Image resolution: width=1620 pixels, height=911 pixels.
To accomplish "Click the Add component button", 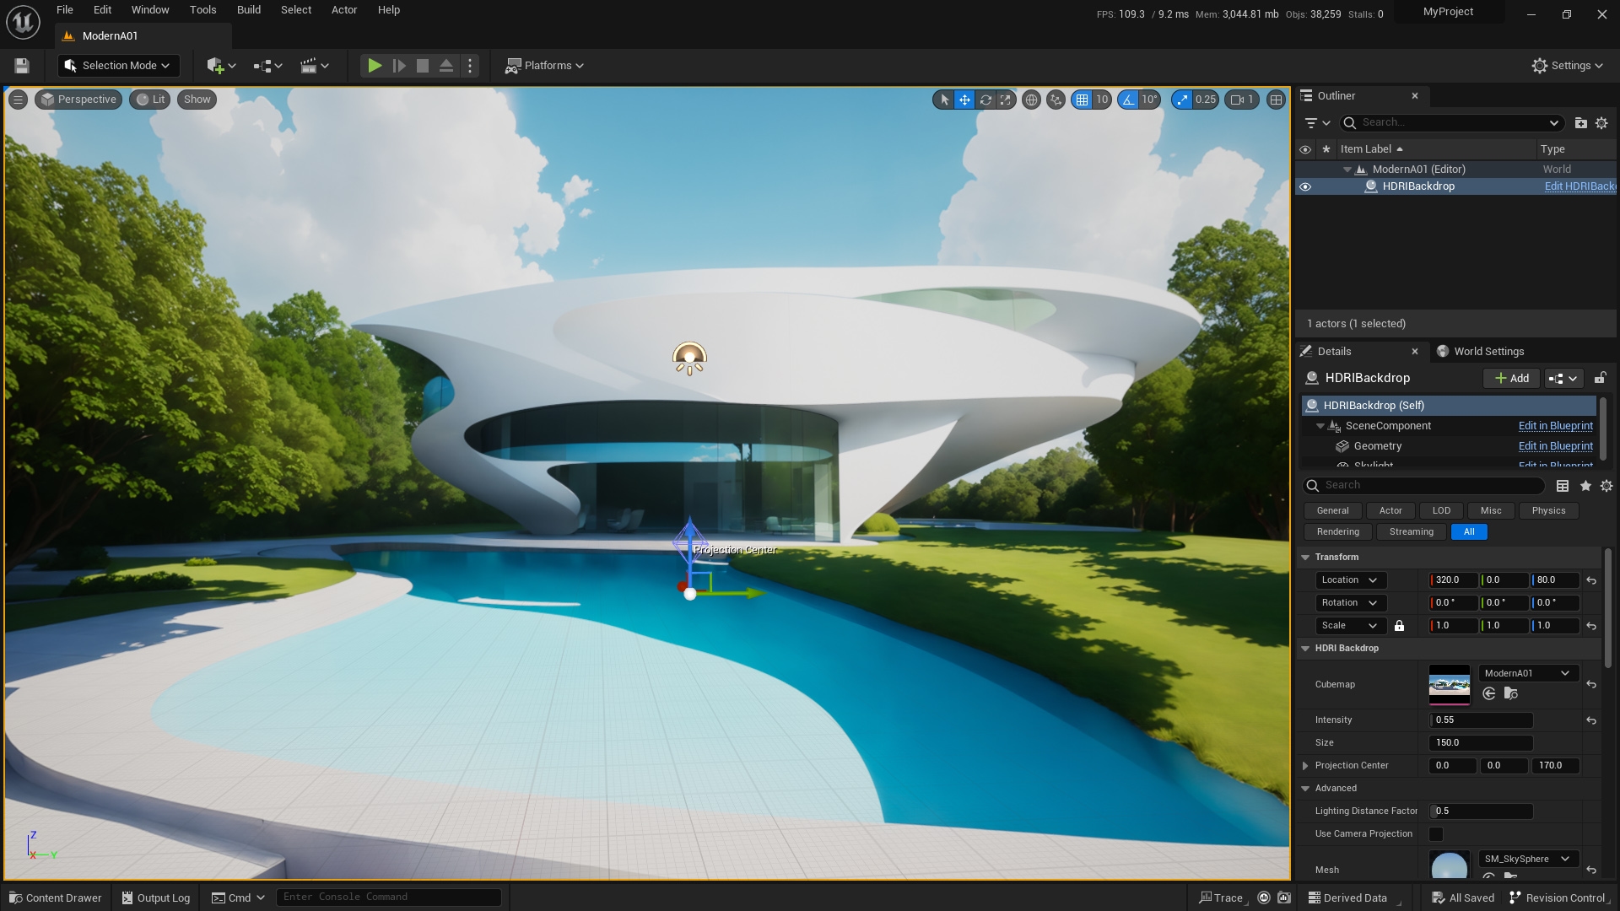I will 1510,378.
